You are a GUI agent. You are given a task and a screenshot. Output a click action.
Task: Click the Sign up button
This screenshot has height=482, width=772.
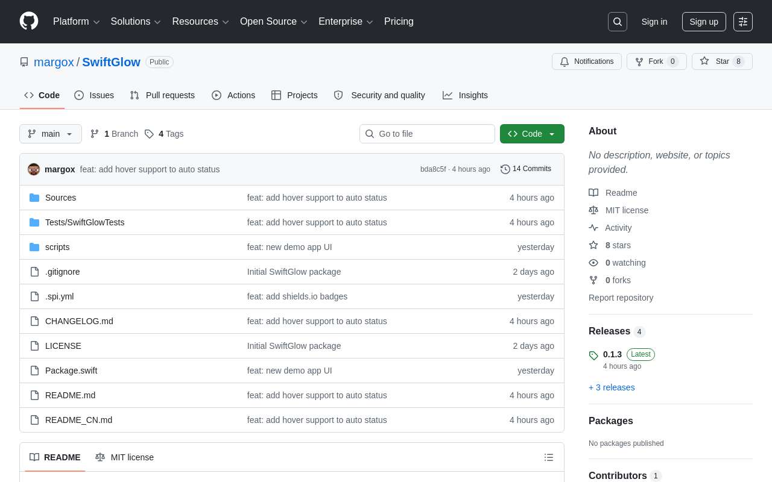coord(704,22)
